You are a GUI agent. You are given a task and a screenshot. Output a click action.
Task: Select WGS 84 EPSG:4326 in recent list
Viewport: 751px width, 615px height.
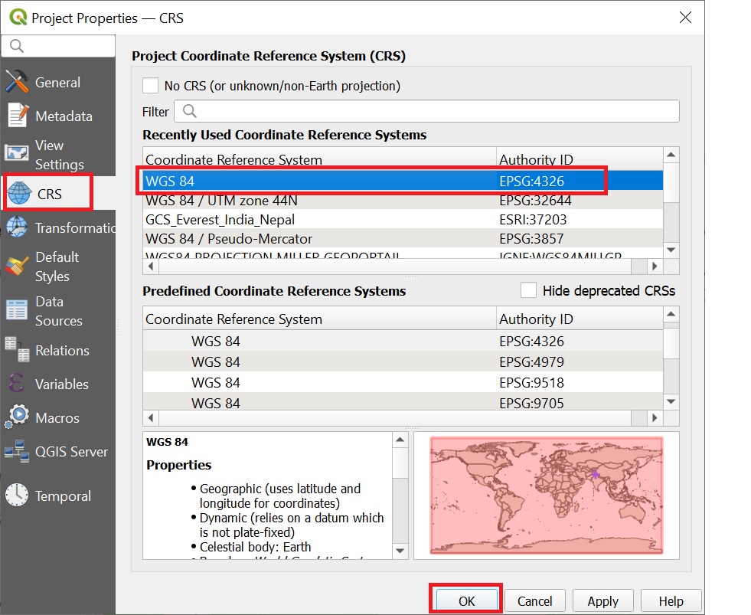click(403, 181)
